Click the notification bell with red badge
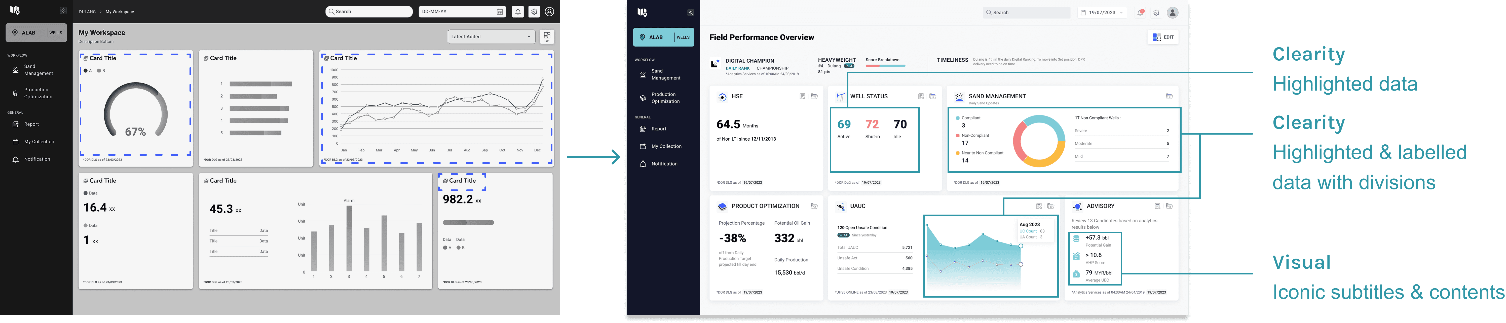This screenshot has height=323, width=1506. coord(1140,12)
